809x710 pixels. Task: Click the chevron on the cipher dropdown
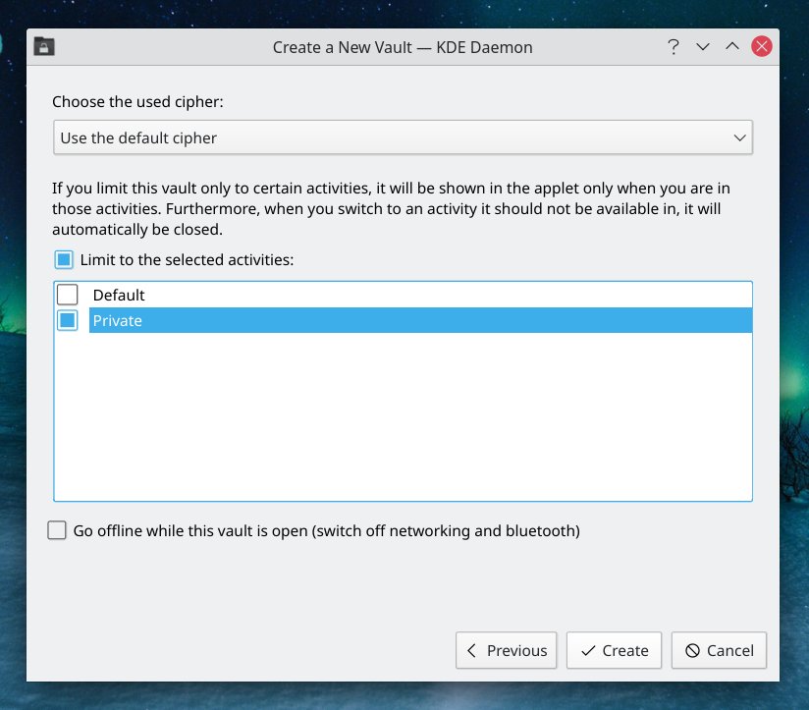coord(740,137)
